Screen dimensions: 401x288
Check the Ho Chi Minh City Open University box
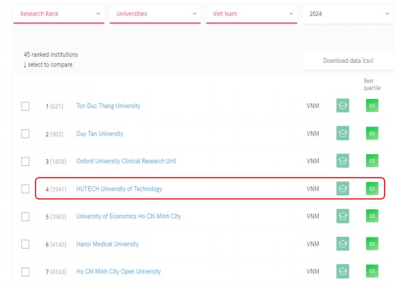point(25,272)
